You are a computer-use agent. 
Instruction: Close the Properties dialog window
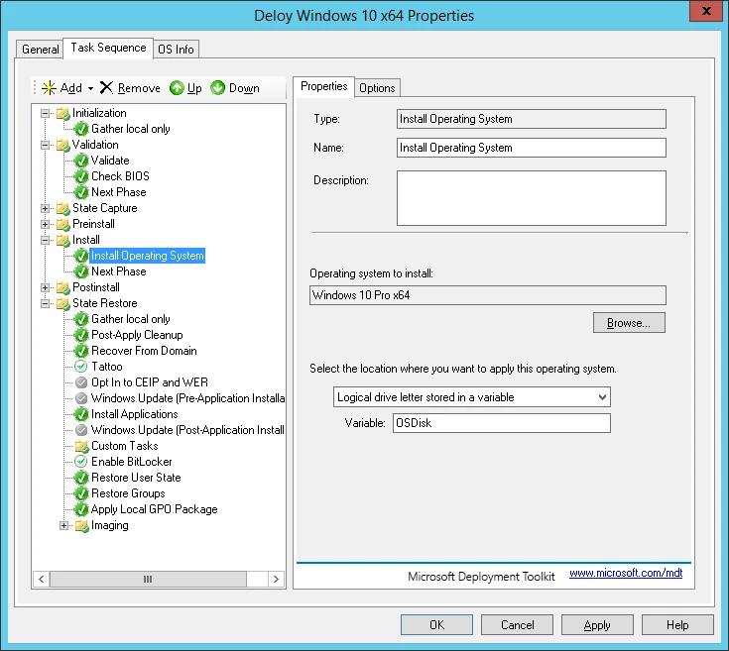pos(706,11)
